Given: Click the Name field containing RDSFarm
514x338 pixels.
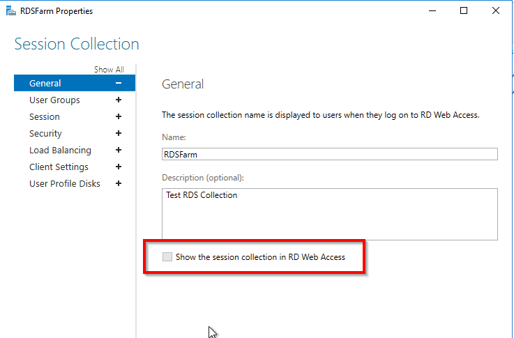Looking at the screenshot, I should (330, 154).
